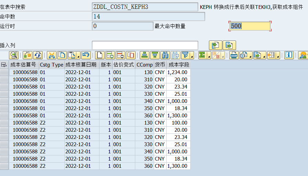This screenshot has width=308, height=176.
Task: Select row selector for Z2 CComp 130 row
Action: pyautogui.click(x=4, y=123)
